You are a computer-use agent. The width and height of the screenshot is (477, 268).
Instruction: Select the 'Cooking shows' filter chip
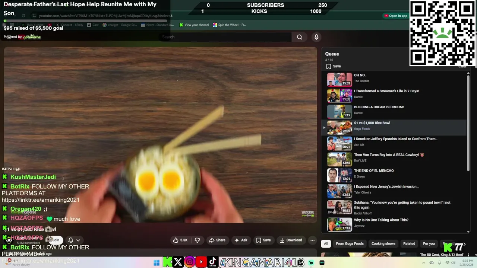[383, 244]
